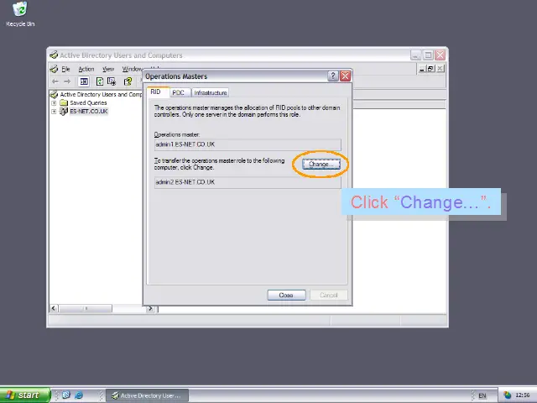The height and width of the screenshot is (403, 537).
Task: Click the Refresh toolbar icon
Action: point(100,81)
